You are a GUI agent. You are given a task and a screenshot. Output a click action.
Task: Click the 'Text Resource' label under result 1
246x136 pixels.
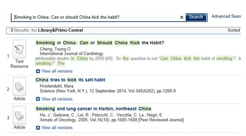tap(19, 64)
